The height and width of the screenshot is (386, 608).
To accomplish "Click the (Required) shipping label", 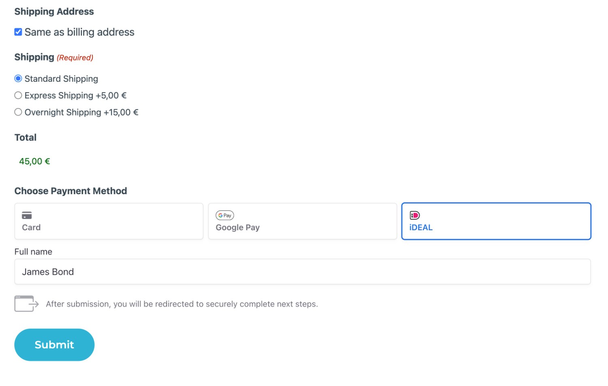I will click(75, 58).
